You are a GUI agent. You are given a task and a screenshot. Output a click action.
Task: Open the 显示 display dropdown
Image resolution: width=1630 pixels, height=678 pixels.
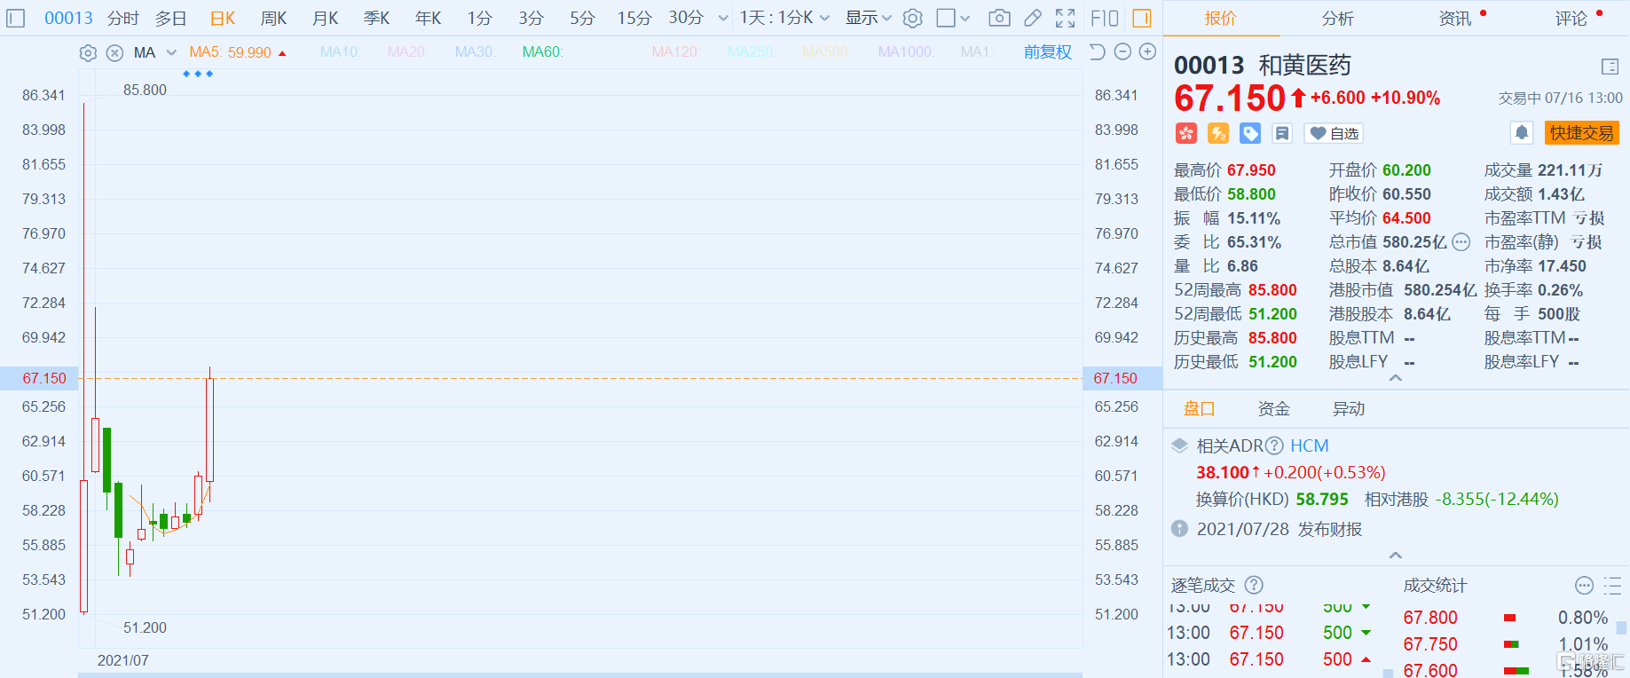pos(869,18)
